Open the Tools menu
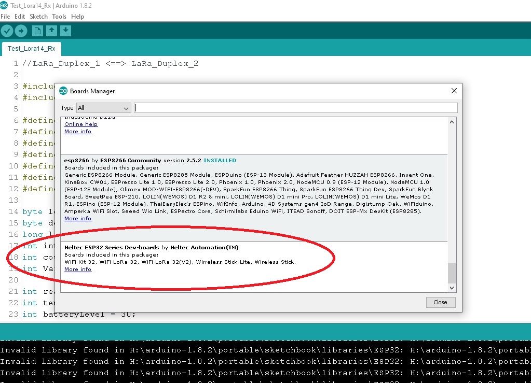531x383 pixels. pyautogui.click(x=59, y=17)
